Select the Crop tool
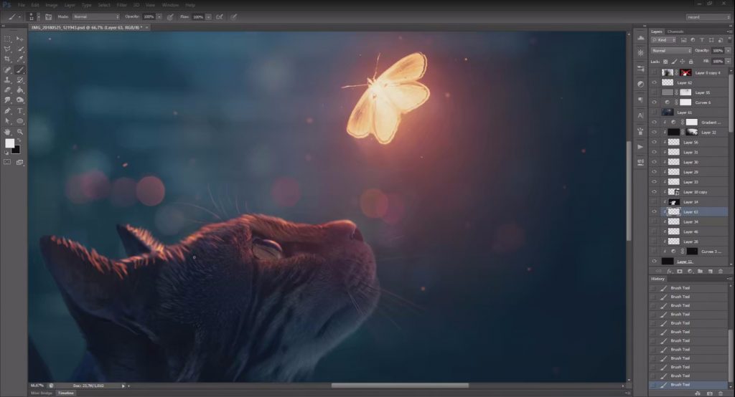 pos(7,59)
